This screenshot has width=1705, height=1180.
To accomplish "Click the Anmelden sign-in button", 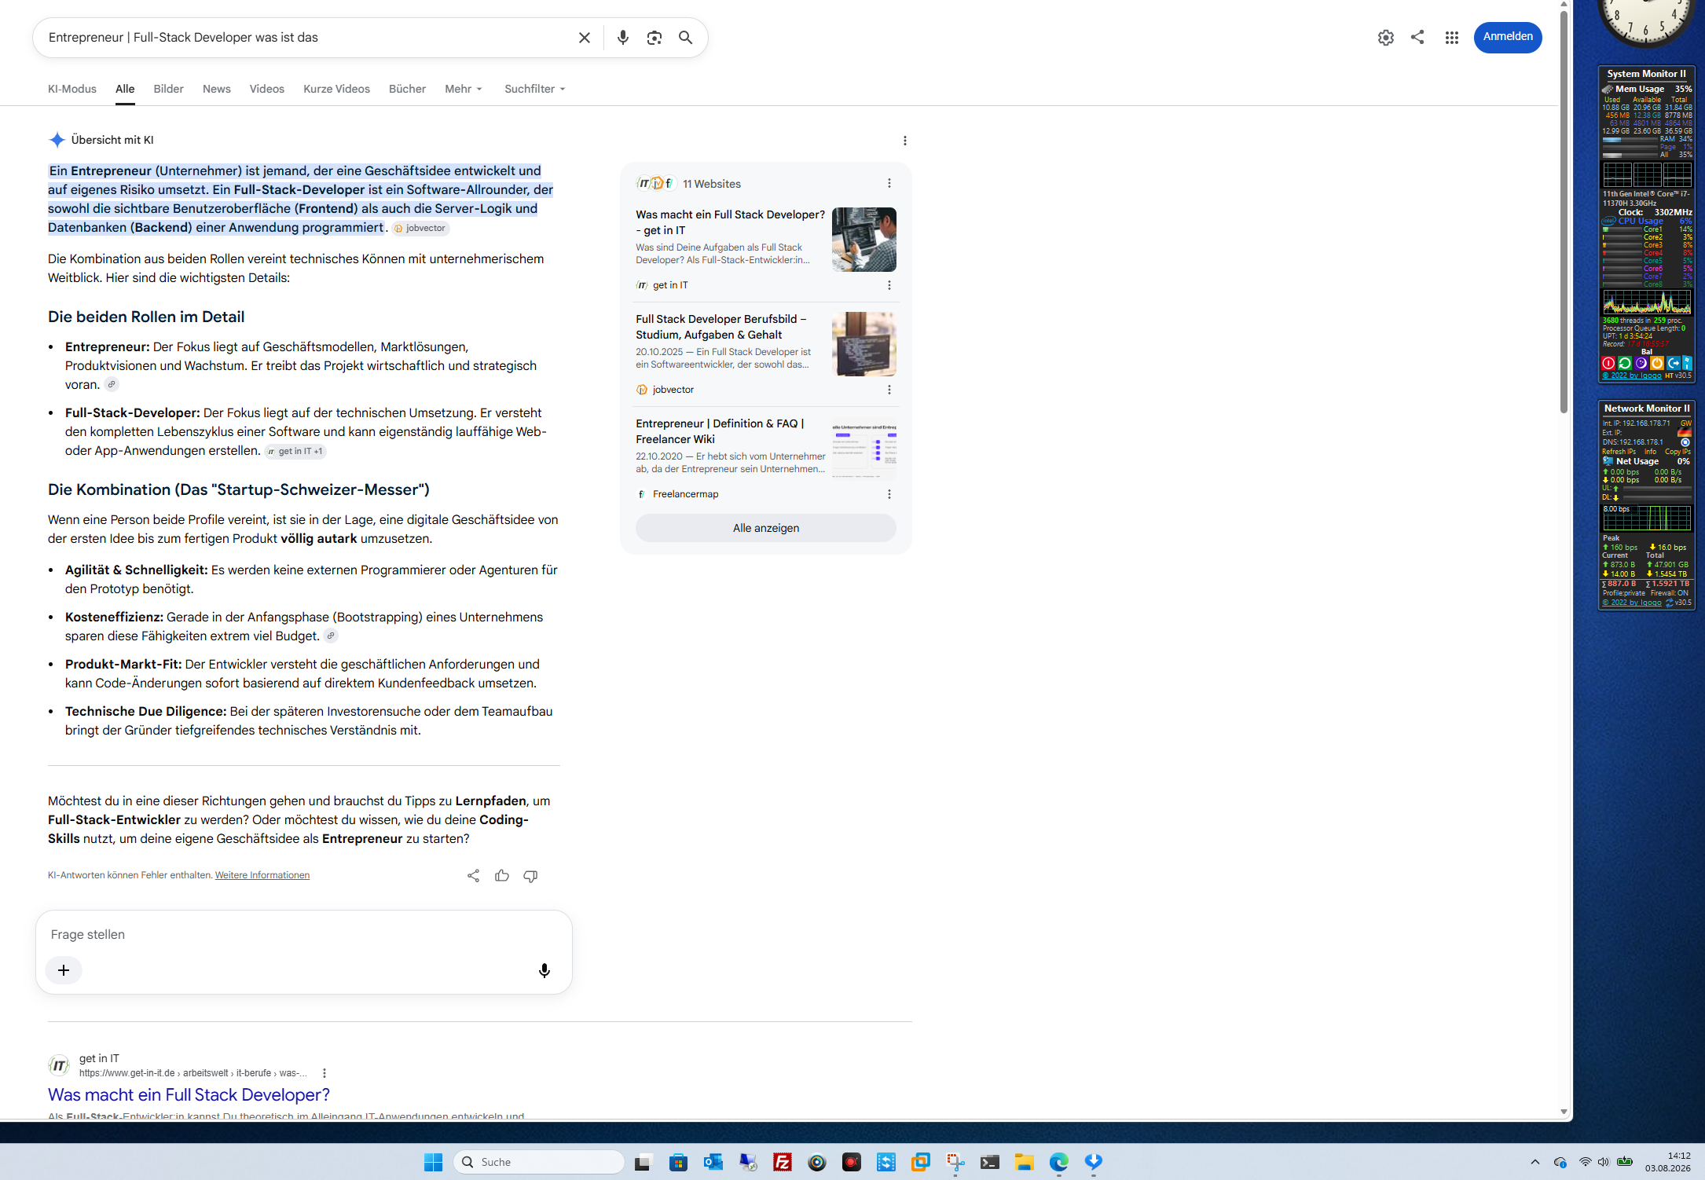I will point(1508,37).
